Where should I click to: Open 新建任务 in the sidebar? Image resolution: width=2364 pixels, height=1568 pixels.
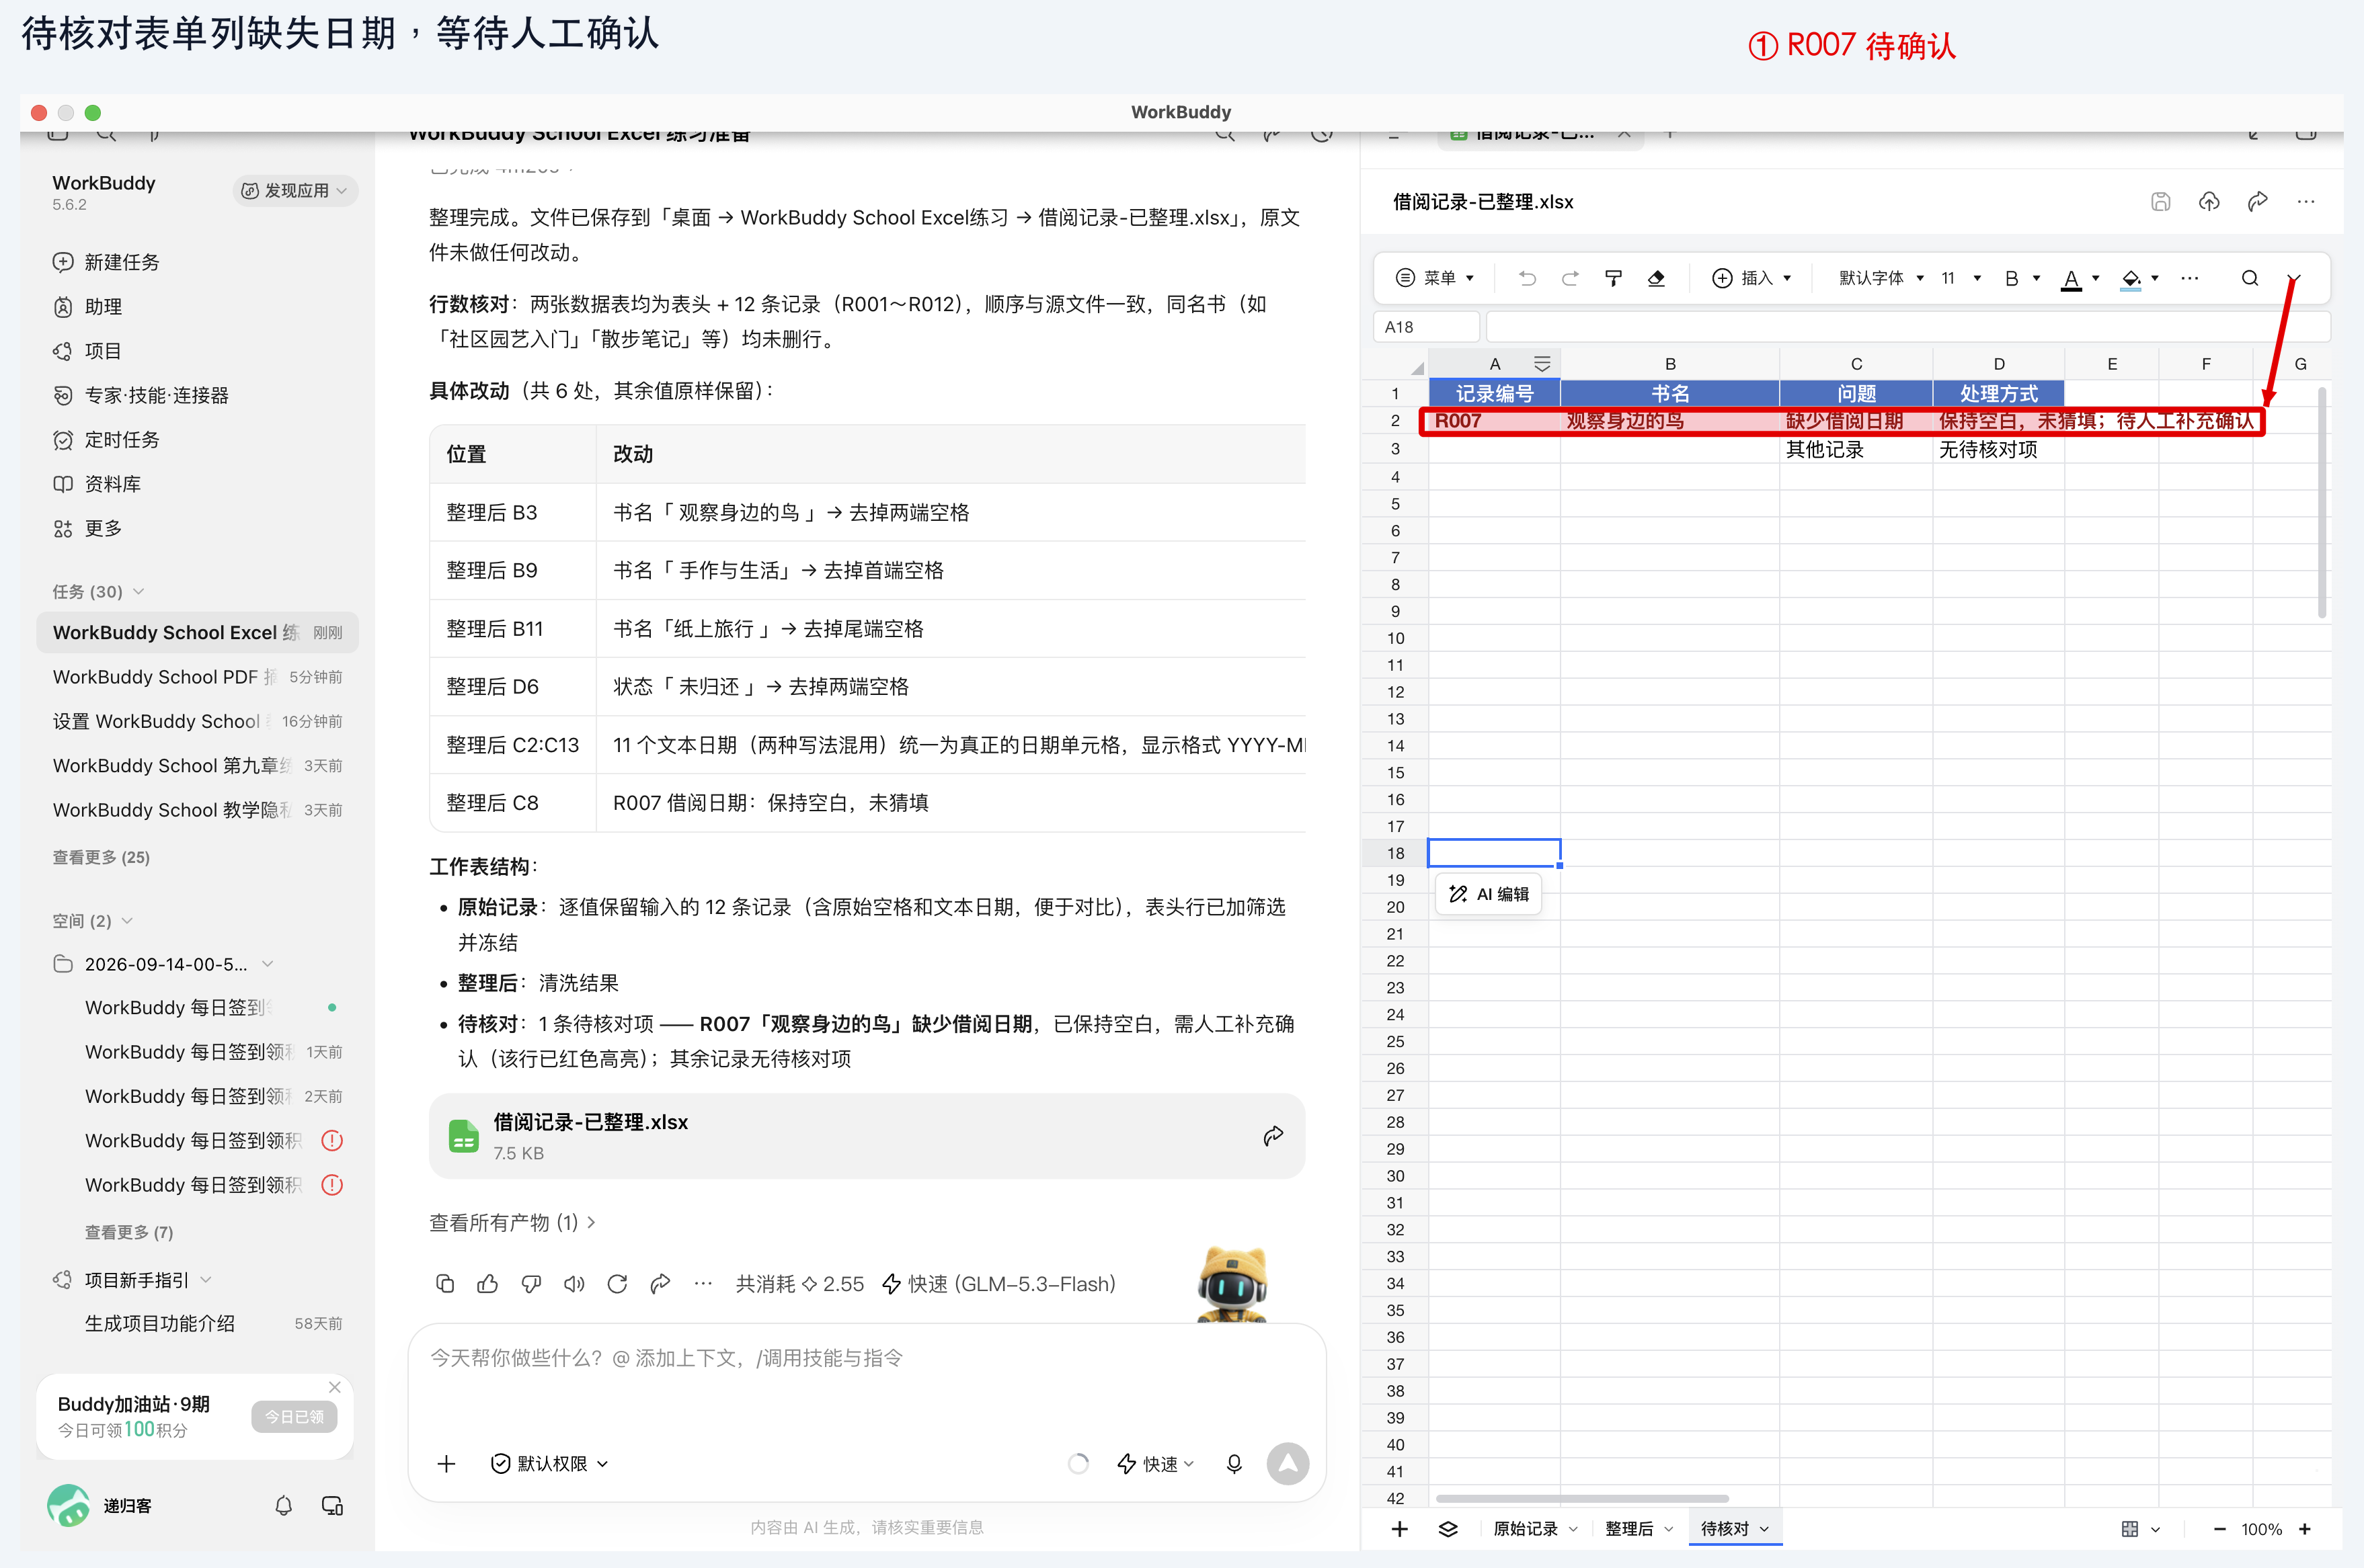(x=106, y=262)
